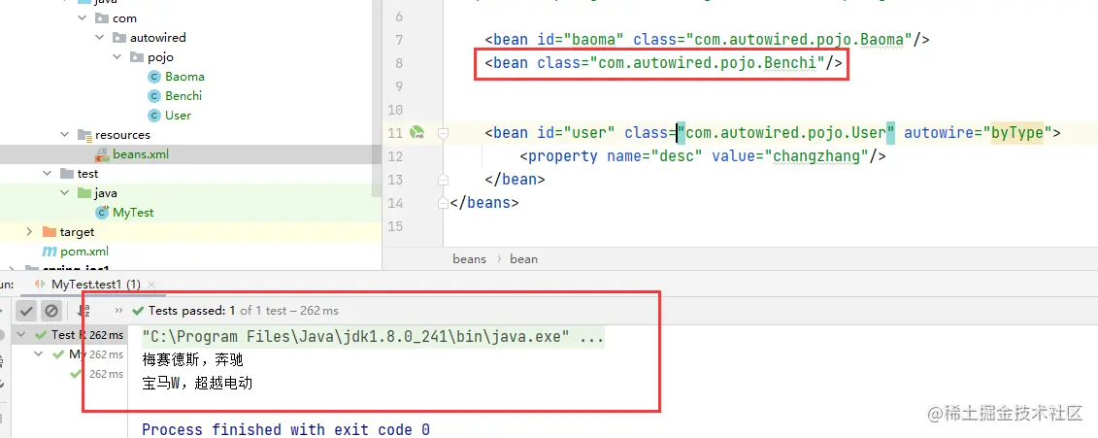1098x438 pixels.
Task: Close the MyTest.test1 run tab
Action: tap(151, 285)
